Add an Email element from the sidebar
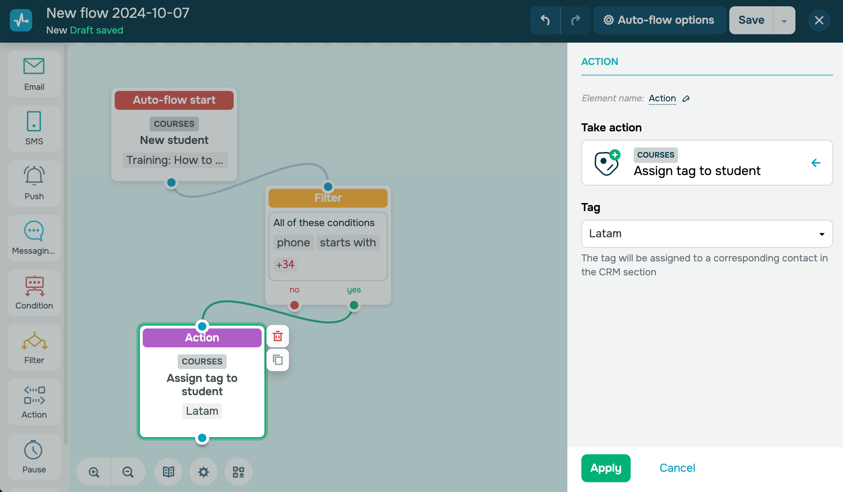Screen dimensions: 843x492 click(34, 74)
